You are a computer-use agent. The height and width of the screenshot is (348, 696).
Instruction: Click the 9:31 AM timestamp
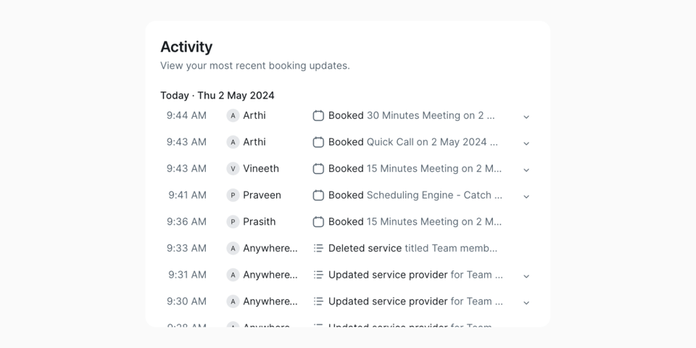click(x=187, y=275)
